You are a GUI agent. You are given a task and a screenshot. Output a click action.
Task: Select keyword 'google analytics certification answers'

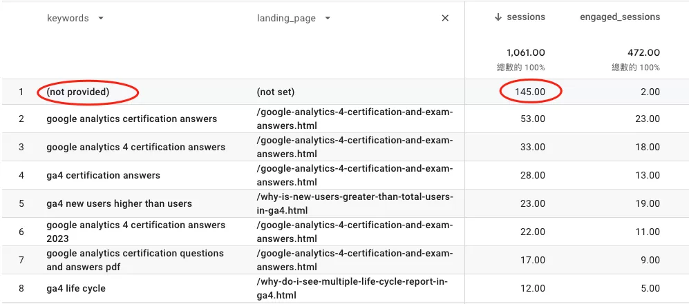point(132,119)
